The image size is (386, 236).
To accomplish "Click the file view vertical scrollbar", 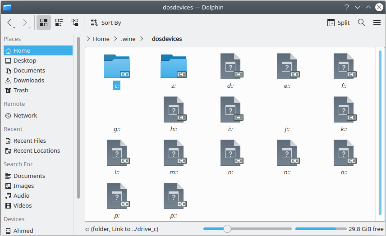I will coord(380,133).
